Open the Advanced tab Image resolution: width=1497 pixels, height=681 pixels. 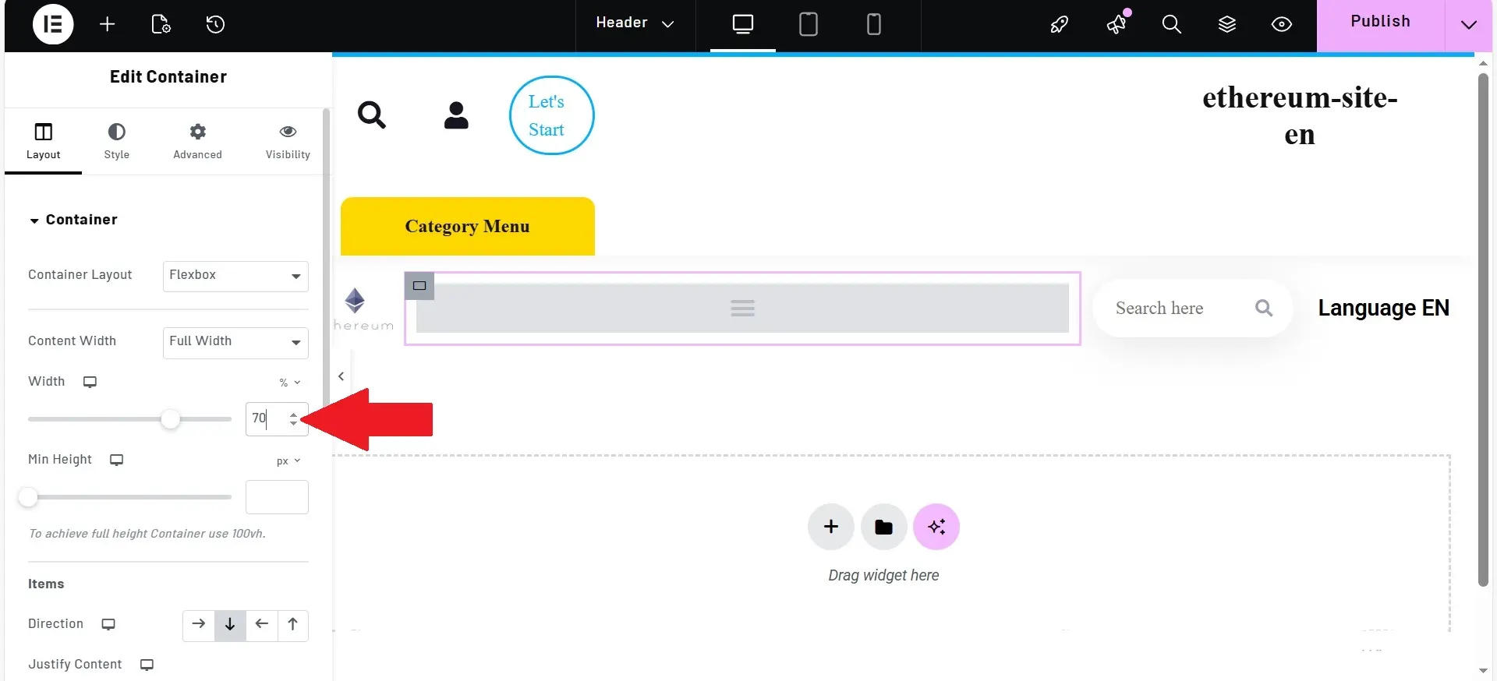pyautogui.click(x=197, y=140)
